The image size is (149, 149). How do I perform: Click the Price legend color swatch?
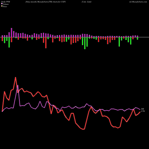point(2,6)
